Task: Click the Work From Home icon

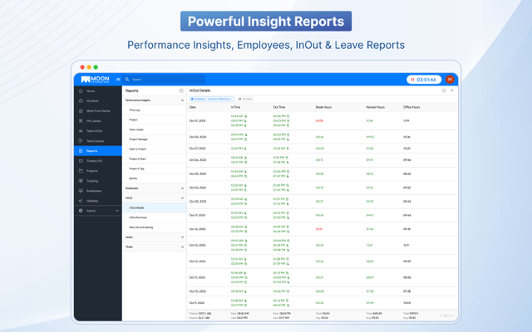Action: click(81, 110)
